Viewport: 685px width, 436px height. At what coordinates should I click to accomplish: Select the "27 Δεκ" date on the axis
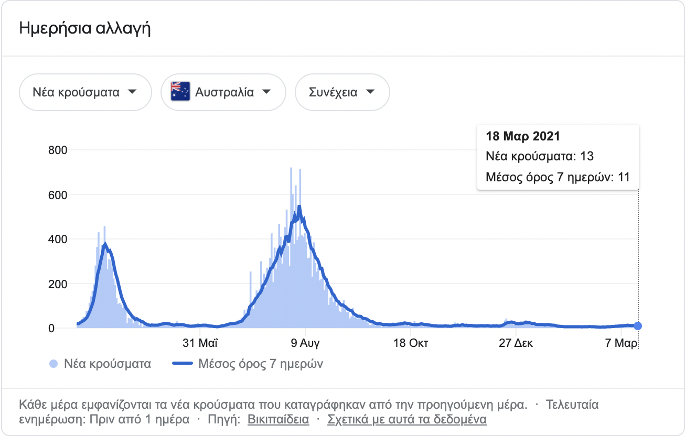click(516, 343)
